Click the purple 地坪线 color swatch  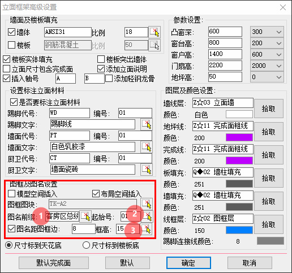[239, 137]
